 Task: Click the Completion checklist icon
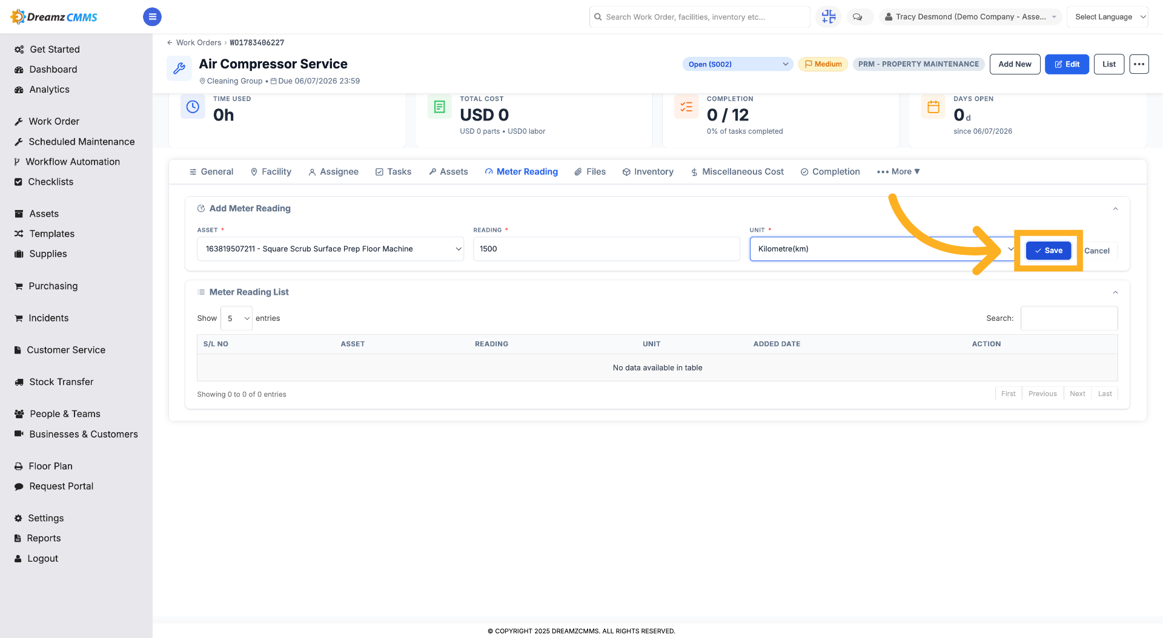[686, 107]
